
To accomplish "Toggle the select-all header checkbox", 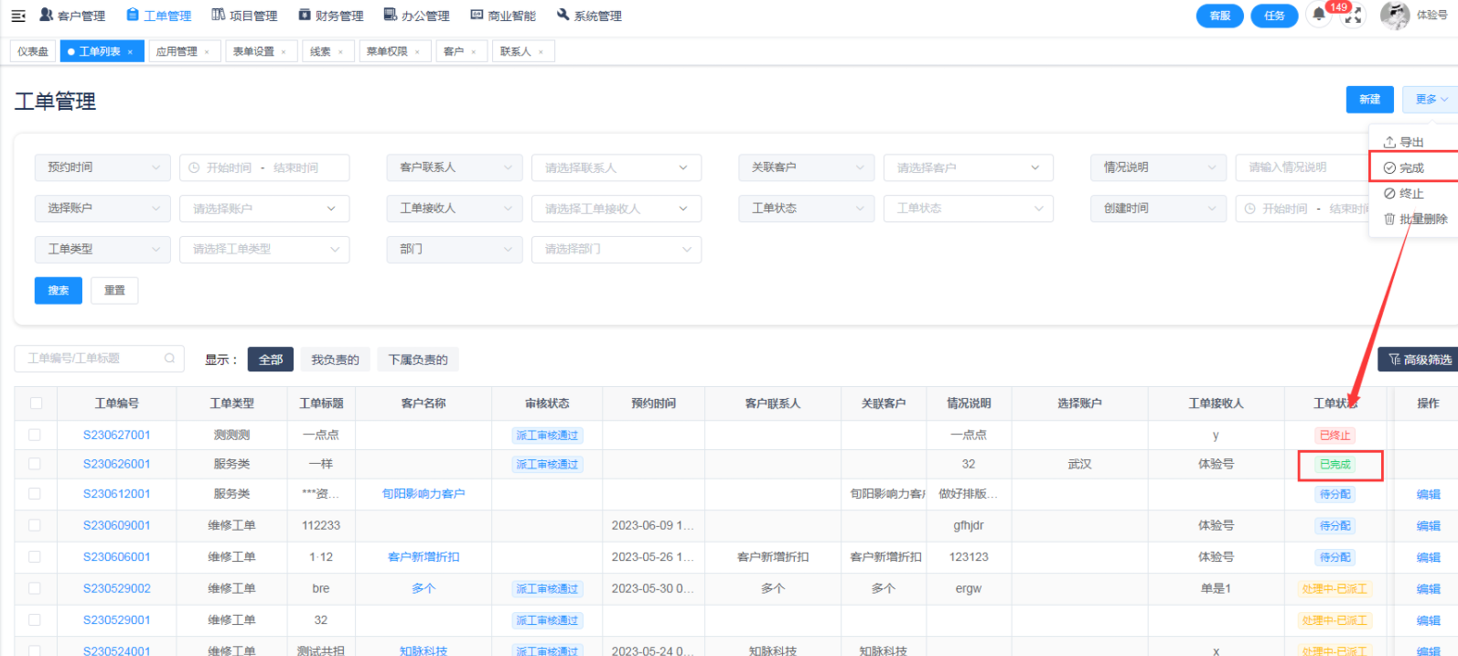I will tap(36, 403).
